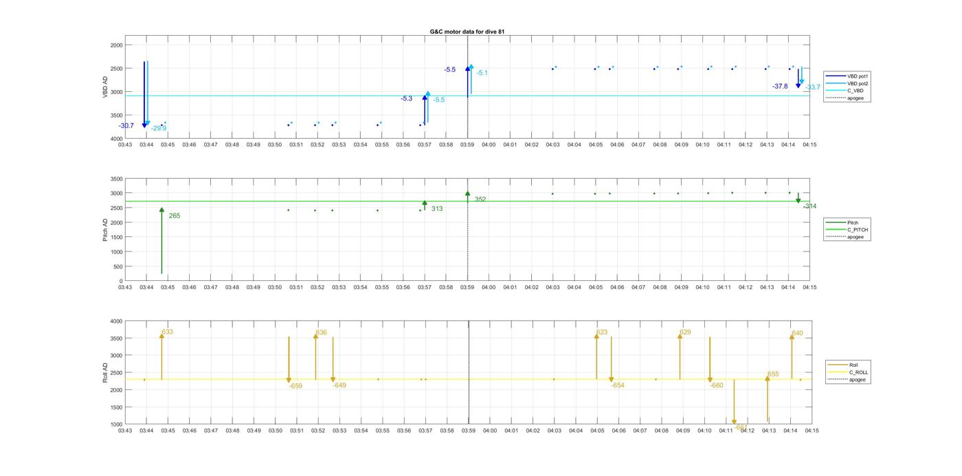This screenshot has height=476, width=962.
Task: Click the 4000 tick on the VBD axis
Action: coord(117,139)
